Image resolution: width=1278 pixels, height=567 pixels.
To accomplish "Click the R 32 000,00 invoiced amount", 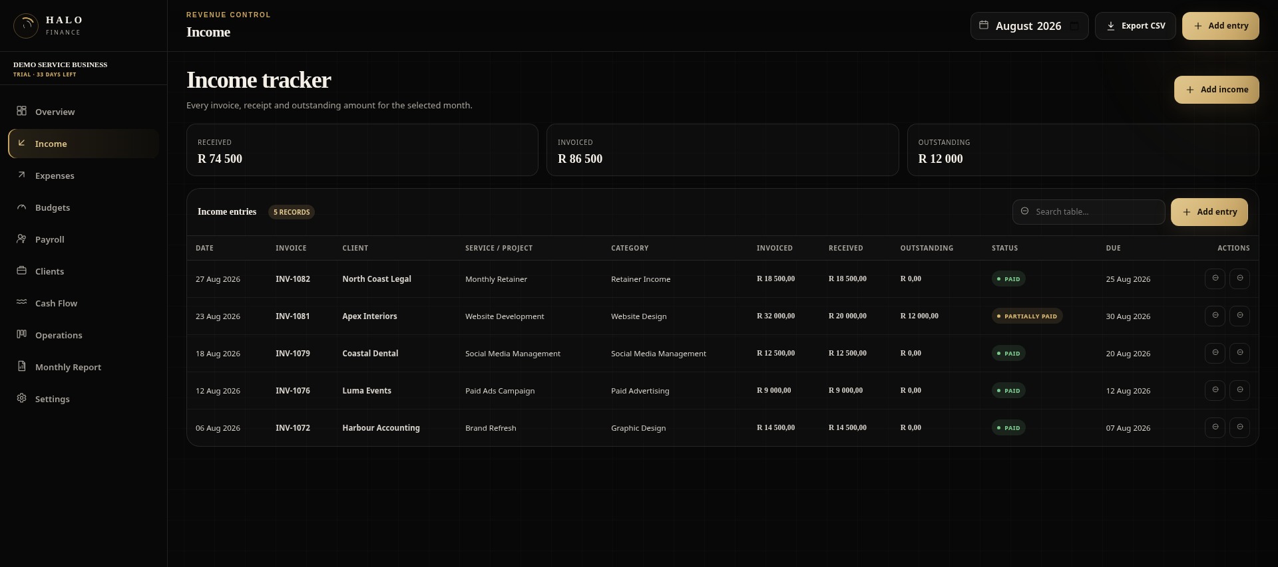I will click(x=775, y=316).
